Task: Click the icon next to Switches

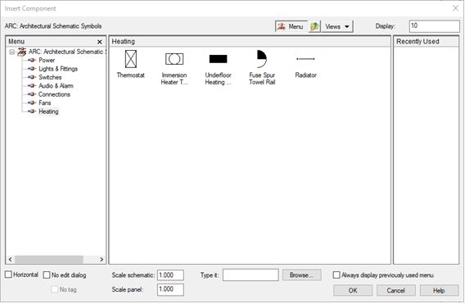Action: pyautogui.click(x=32, y=77)
